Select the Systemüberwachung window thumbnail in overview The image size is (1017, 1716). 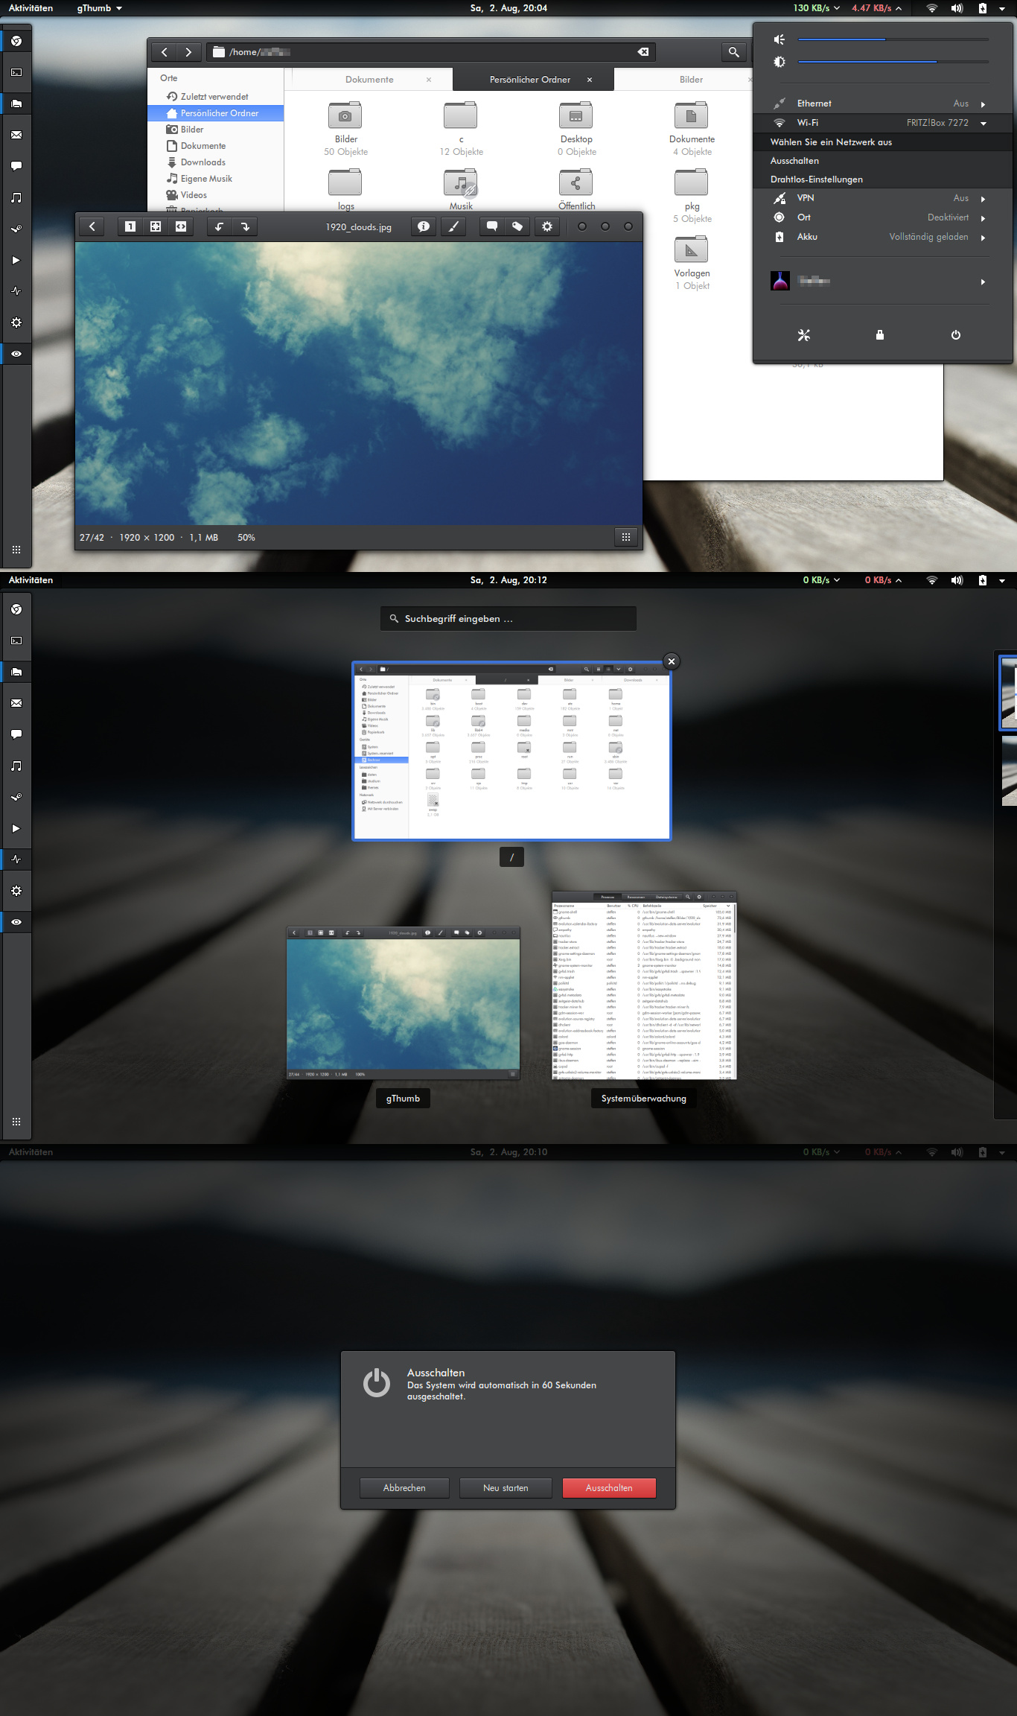(x=644, y=985)
